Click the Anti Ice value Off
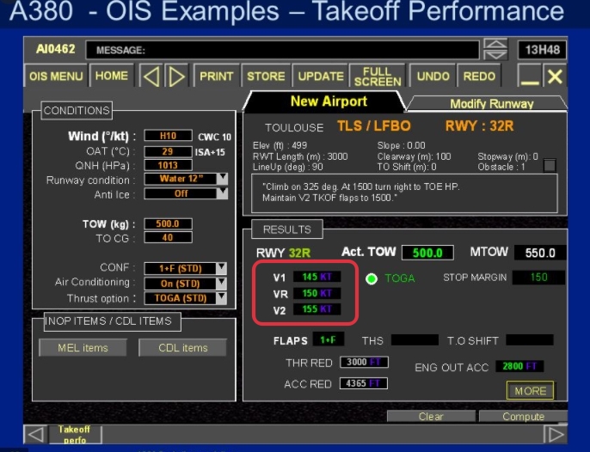The image size is (590, 452). click(x=181, y=193)
